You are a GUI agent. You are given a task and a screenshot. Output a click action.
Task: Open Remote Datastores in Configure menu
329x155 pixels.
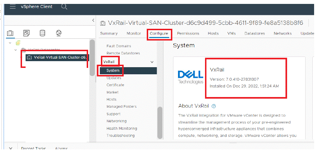pyautogui.click(x=123, y=53)
